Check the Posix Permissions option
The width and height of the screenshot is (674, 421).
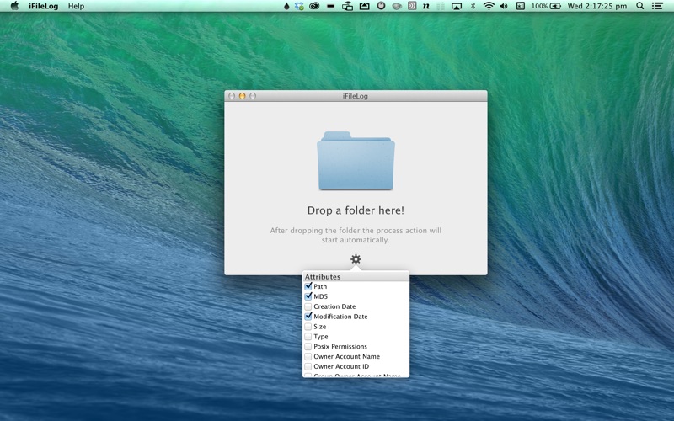coord(308,347)
